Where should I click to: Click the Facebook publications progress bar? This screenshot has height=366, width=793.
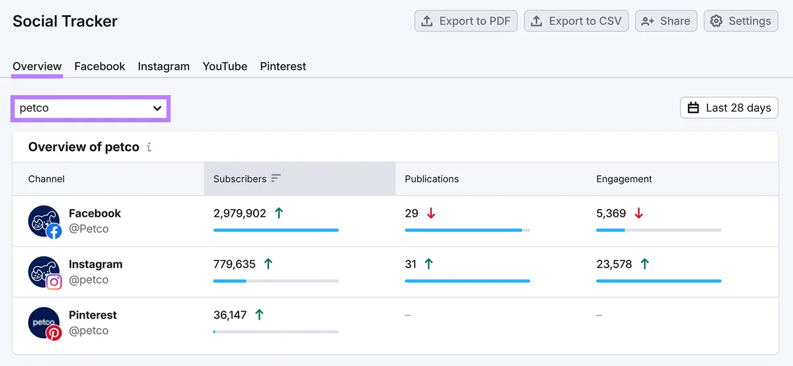click(x=467, y=230)
